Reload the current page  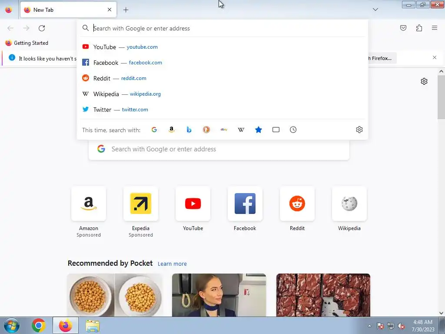[x=42, y=28]
